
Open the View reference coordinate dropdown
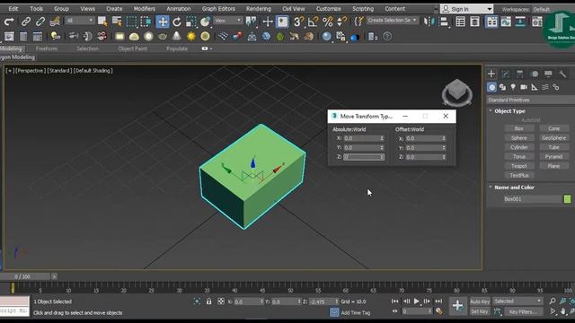click(227, 21)
